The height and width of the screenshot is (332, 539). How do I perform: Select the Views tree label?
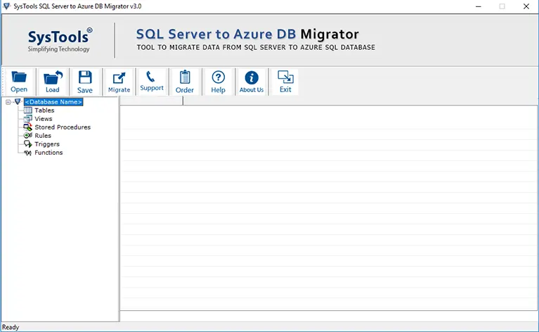(x=44, y=119)
